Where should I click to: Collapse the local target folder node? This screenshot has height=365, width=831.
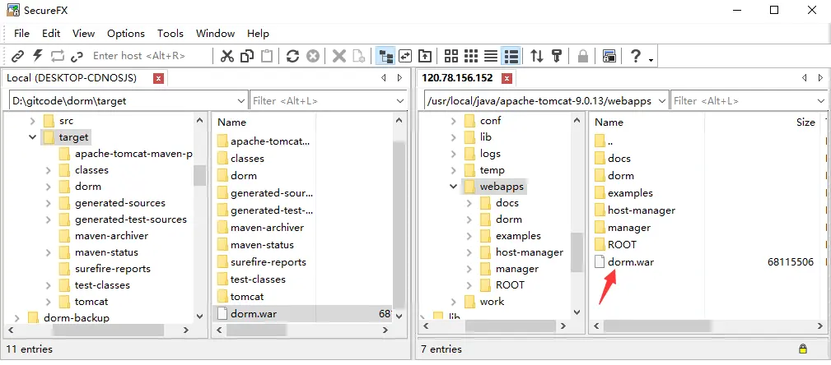pos(32,137)
